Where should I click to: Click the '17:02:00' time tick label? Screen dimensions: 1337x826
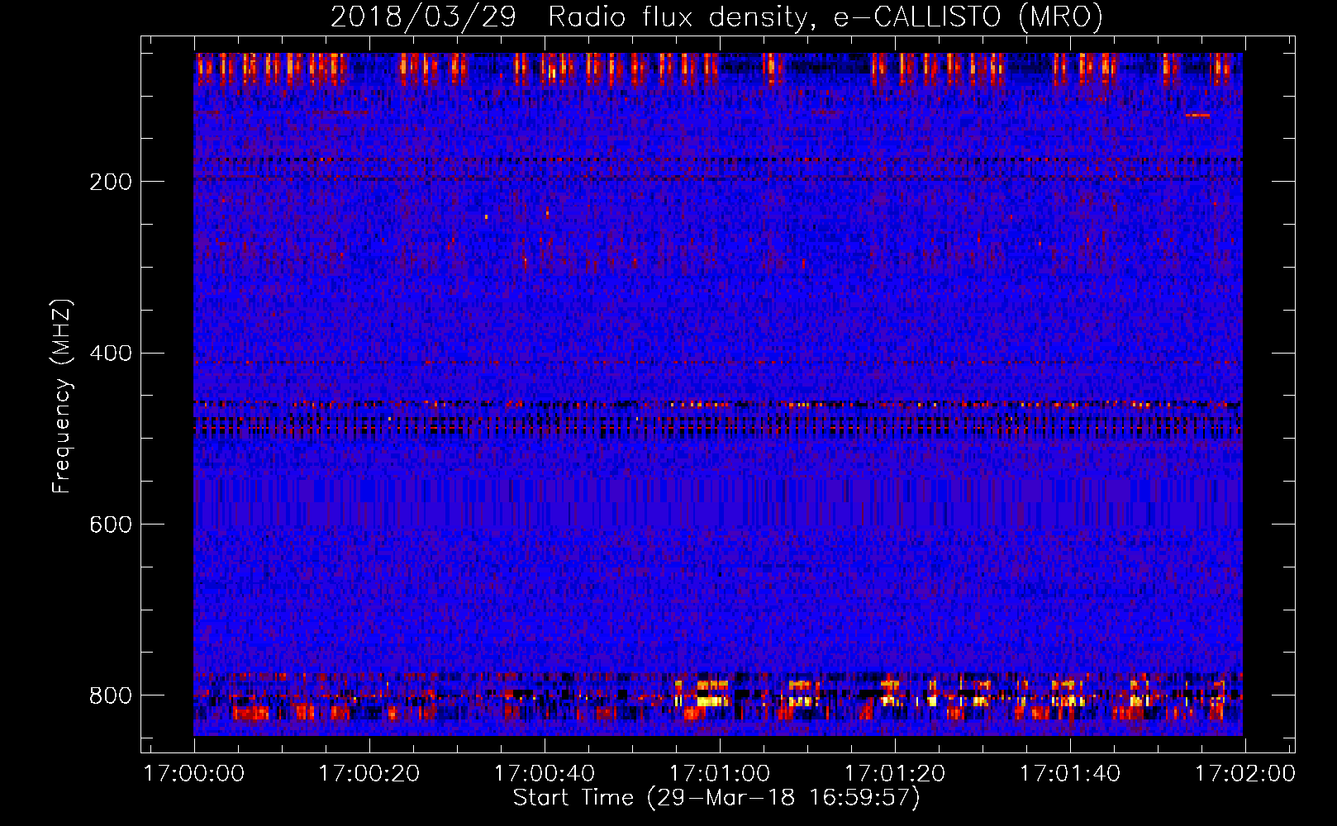point(1245,774)
